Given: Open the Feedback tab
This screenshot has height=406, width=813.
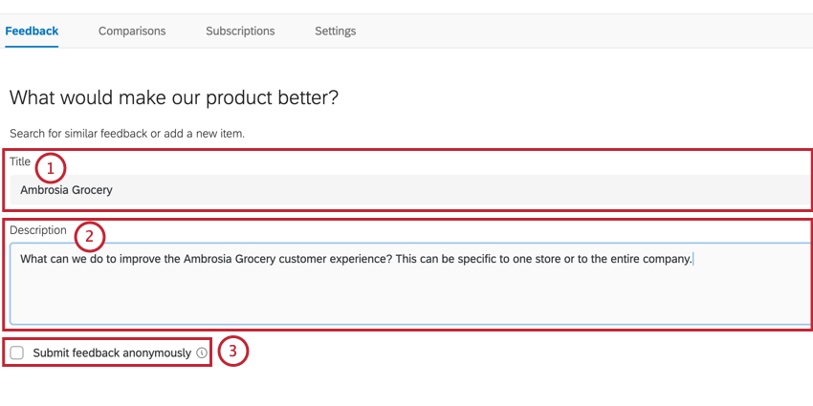Looking at the screenshot, I should point(32,31).
